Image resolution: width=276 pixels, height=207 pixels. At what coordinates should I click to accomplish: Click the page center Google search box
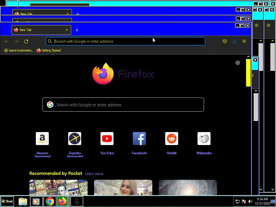click(x=123, y=105)
